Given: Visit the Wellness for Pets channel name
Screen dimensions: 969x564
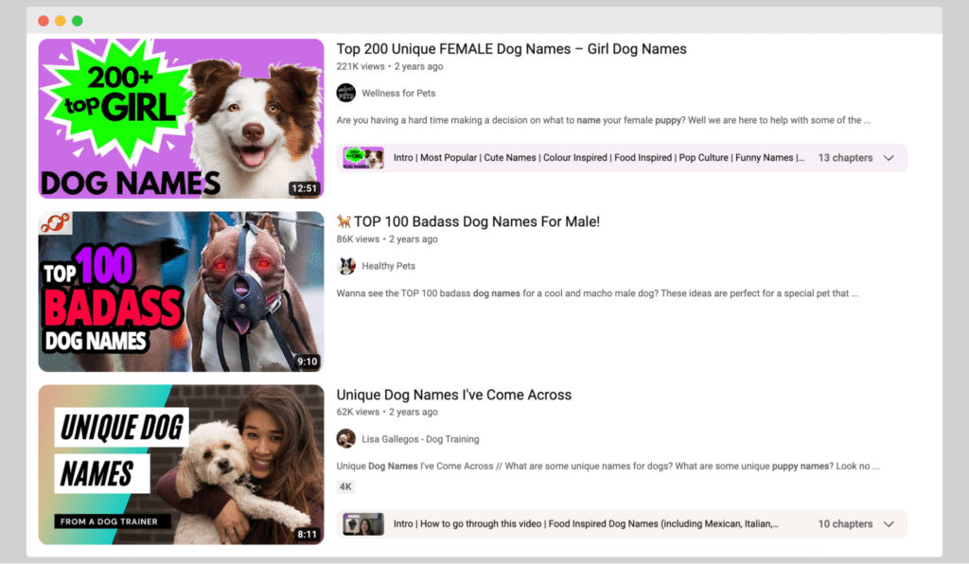Looking at the screenshot, I should click(398, 94).
